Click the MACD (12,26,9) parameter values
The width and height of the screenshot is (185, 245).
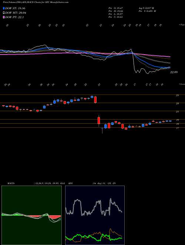[49, 183]
